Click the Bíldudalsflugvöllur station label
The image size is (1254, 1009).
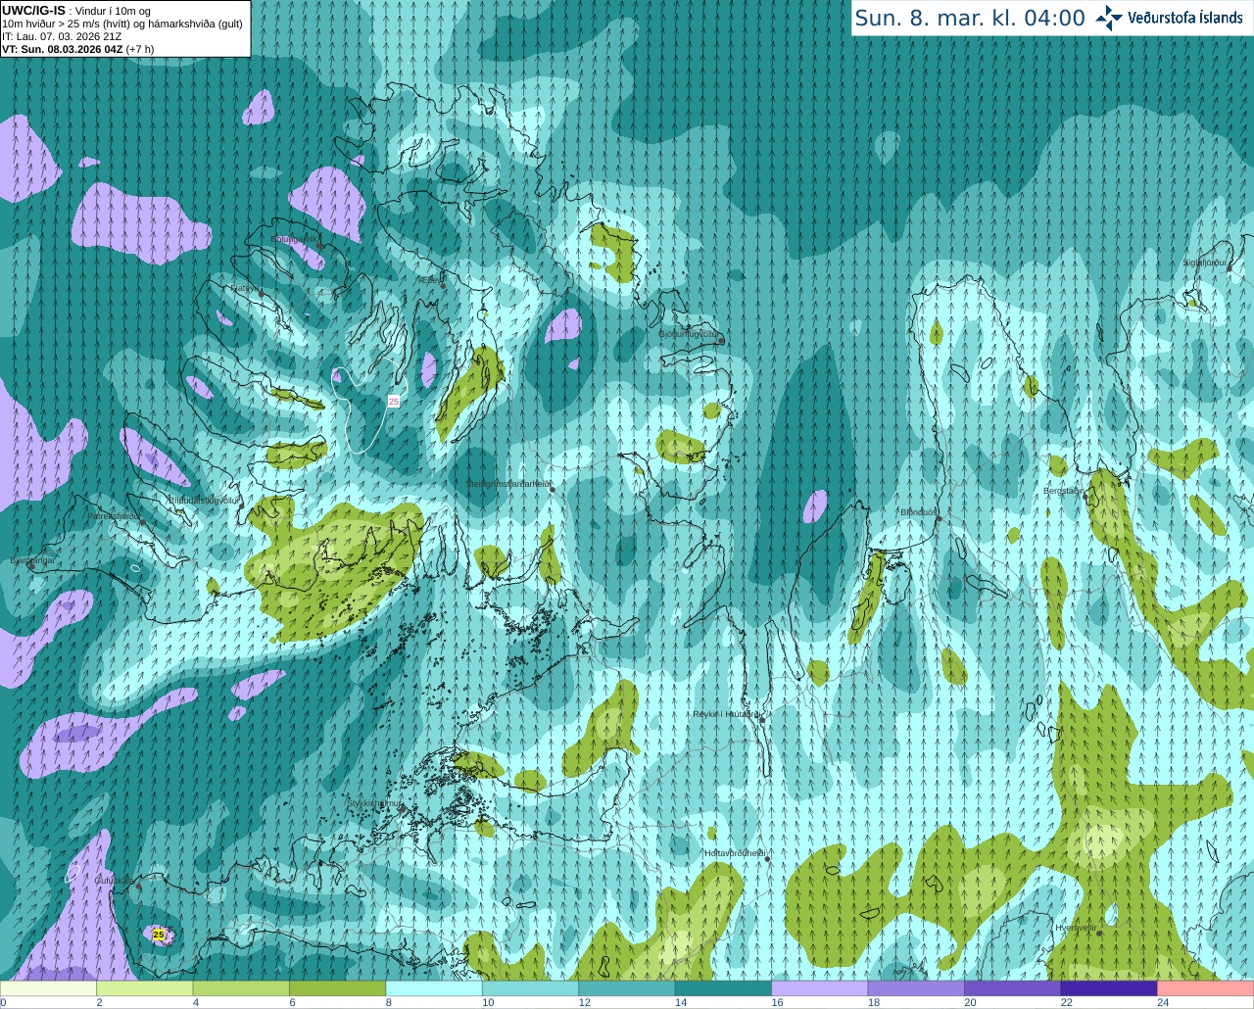click(205, 500)
